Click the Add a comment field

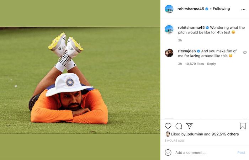coord(204,153)
